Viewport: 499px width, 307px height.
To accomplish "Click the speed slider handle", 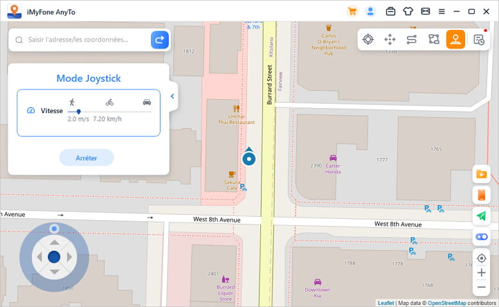I will click(x=78, y=112).
